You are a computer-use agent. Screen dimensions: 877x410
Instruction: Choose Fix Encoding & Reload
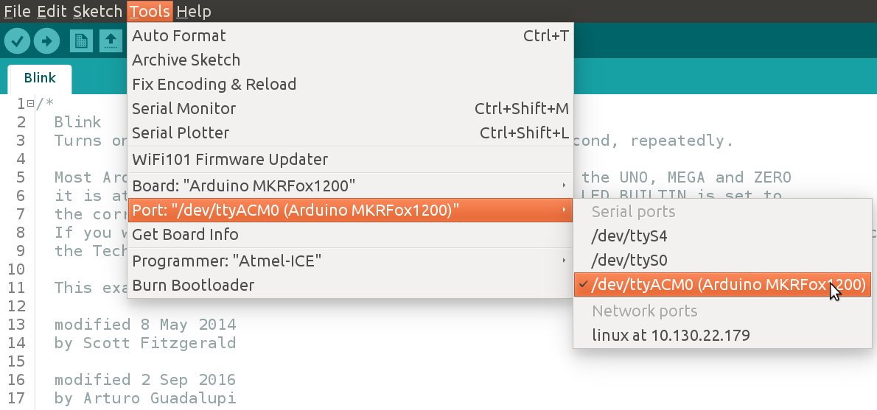350,85
